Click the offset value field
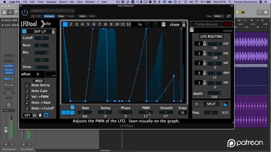Screen dimensions: 271x152 click(x=38, y=74)
